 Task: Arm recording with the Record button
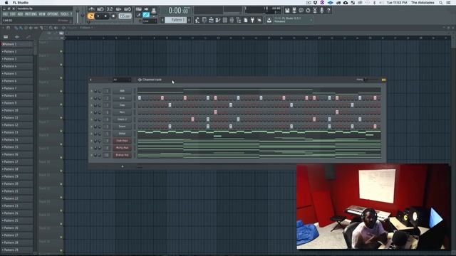(x=113, y=16)
